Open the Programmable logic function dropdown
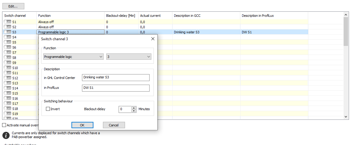Screen dimensions: 358x145 click(x=74, y=57)
